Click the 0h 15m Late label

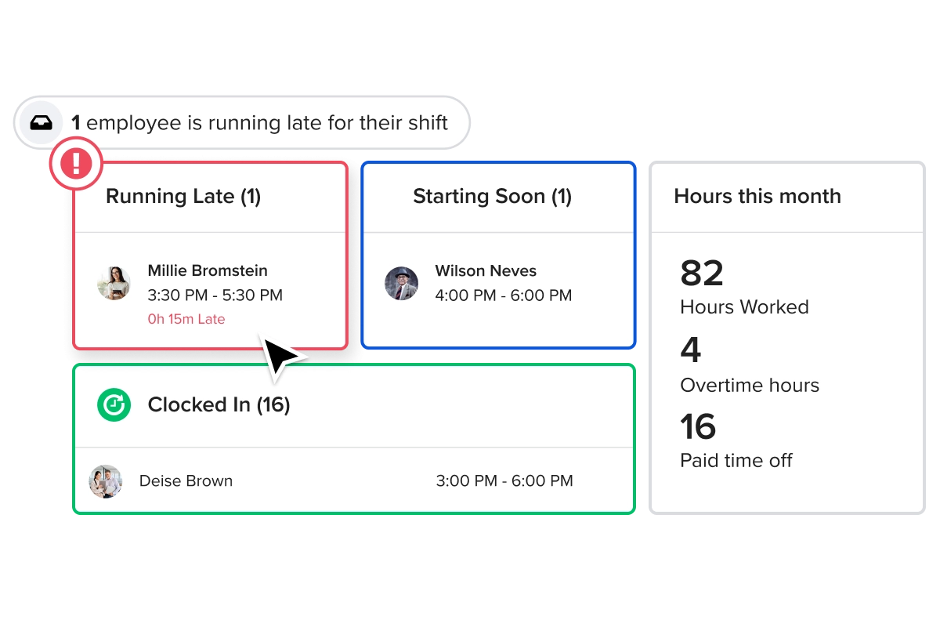pos(186,319)
